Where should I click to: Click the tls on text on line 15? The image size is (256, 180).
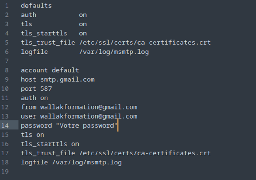coord(33,135)
